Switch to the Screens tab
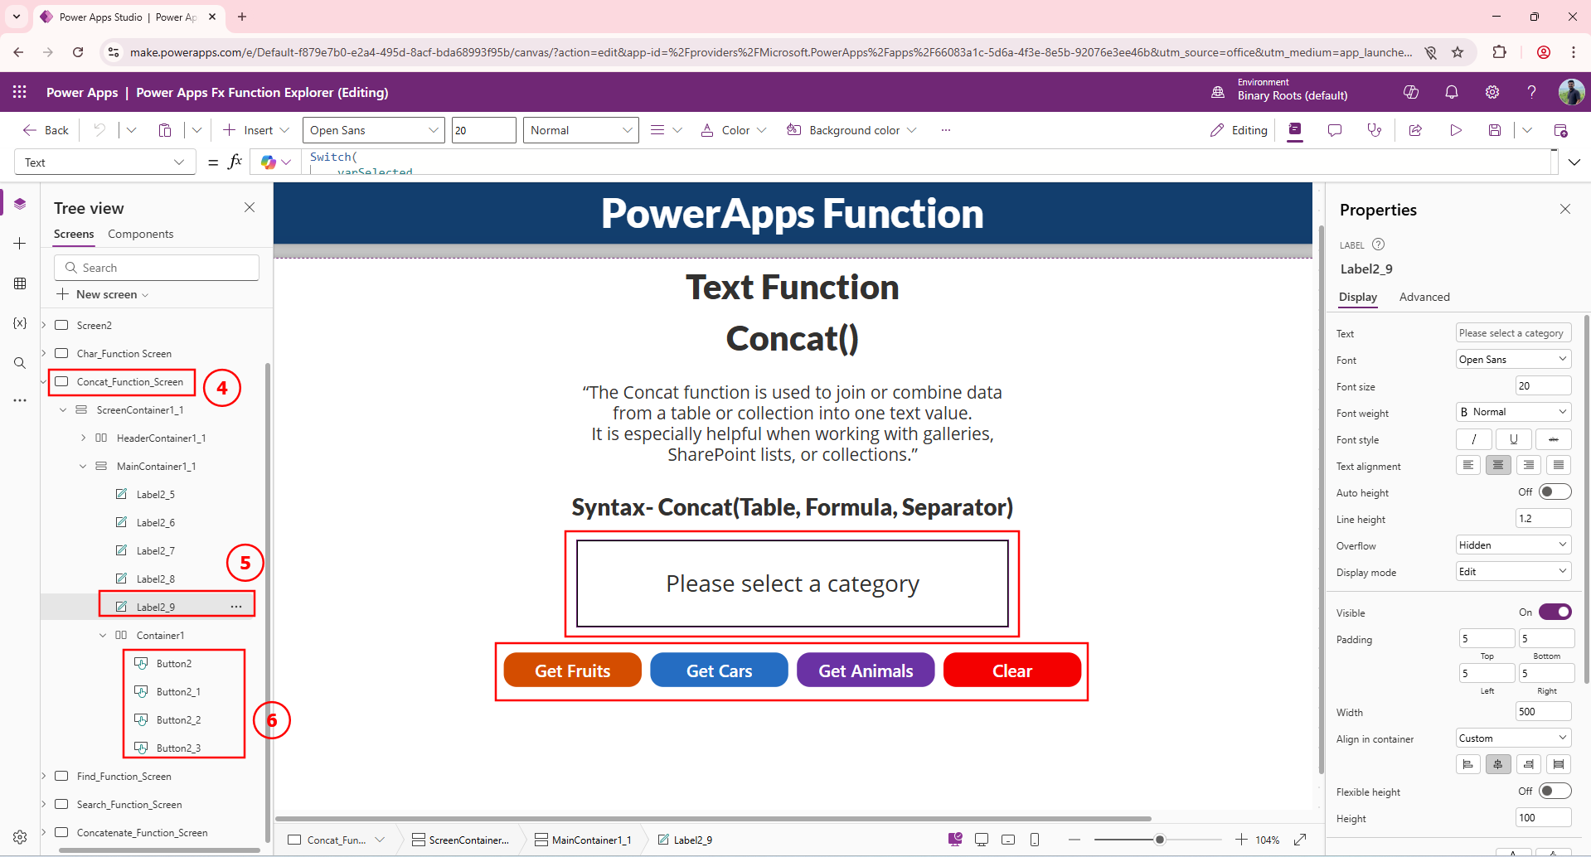The height and width of the screenshot is (857, 1591). [x=74, y=234]
